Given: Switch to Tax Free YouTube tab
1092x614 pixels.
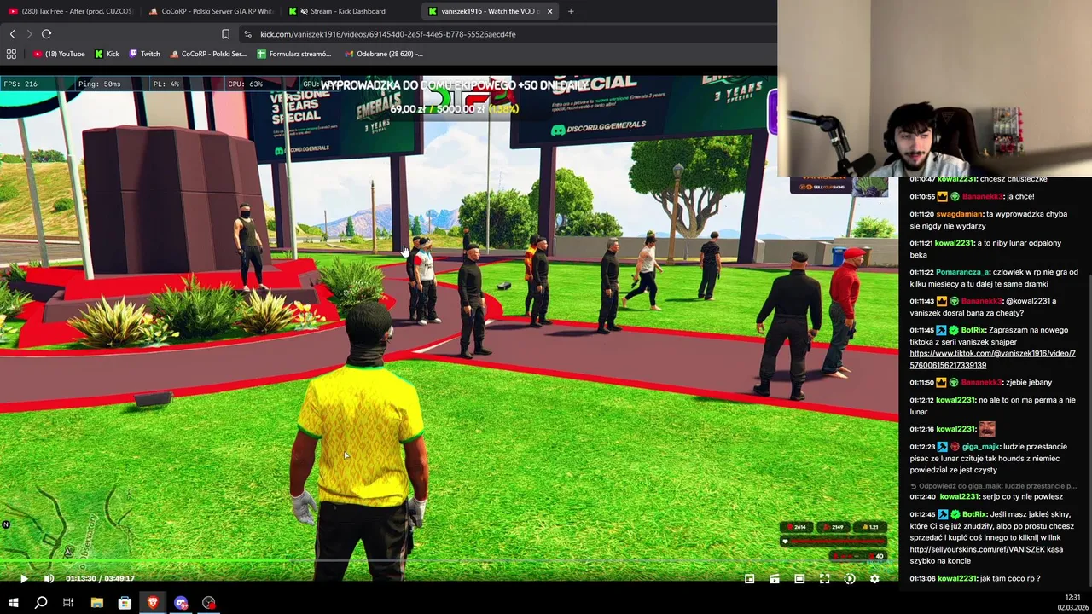Looking at the screenshot, I should pos(70,11).
